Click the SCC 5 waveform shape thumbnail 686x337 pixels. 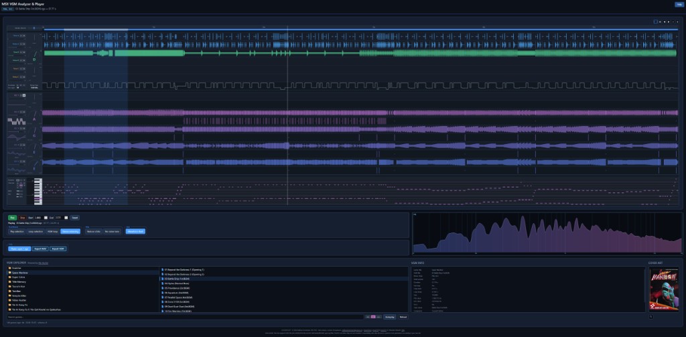[17, 170]
